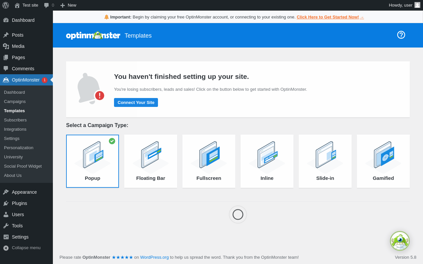Select the Gamified campaign type
This screenshot has height=264, width=423.
pyautogui.click(x=383, y=161)
